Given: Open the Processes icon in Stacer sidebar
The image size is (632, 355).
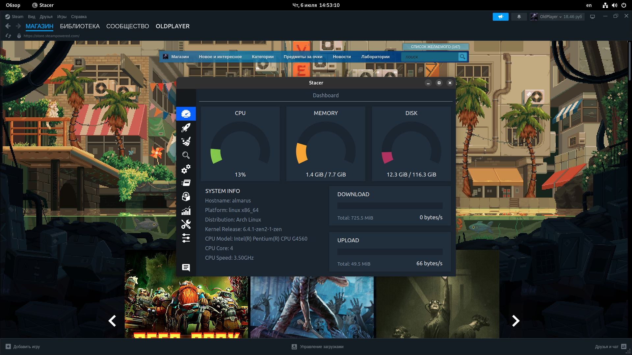Looking at the screenshot, I should (x=186, y=183).
